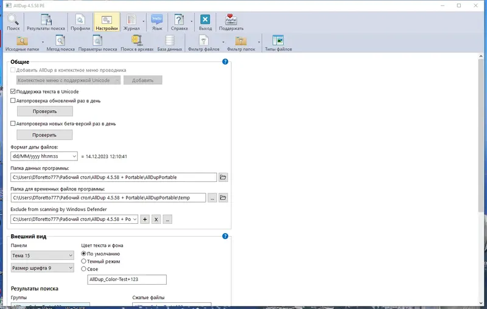This screenshot has height=309, width=487.
Task: Expand the dd/MM/yyyy hh:nn:ss date format dropdown
Action: 74,156
